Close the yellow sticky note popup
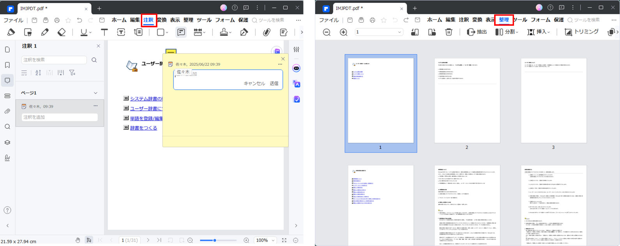This screenshot has width=620, height=246. click(283, 59)
